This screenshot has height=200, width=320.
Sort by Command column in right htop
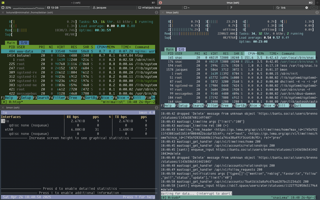(288, 53)
